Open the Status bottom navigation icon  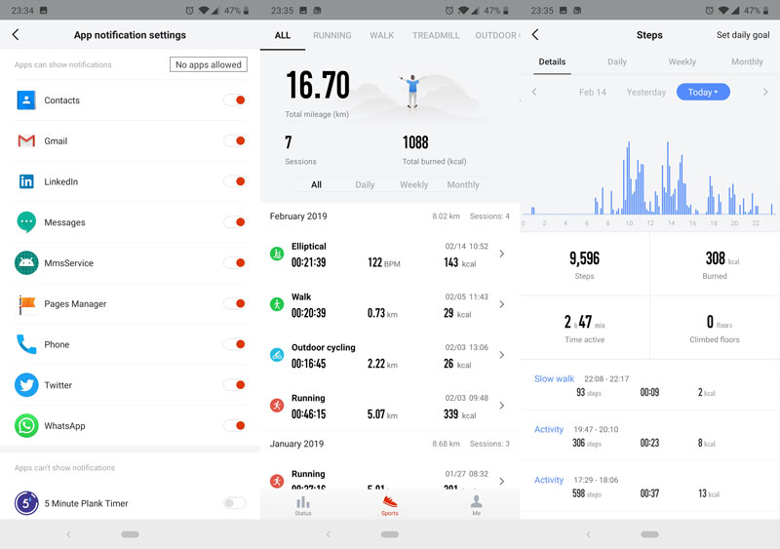click(303, 506)
